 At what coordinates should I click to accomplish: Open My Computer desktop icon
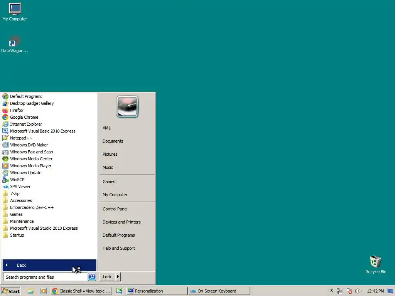pyautogui.click(x=15, y=12)
